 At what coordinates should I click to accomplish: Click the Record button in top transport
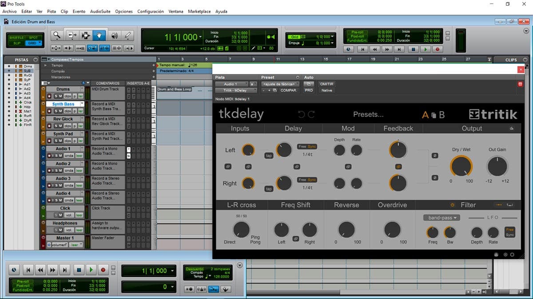pos(438,50)
